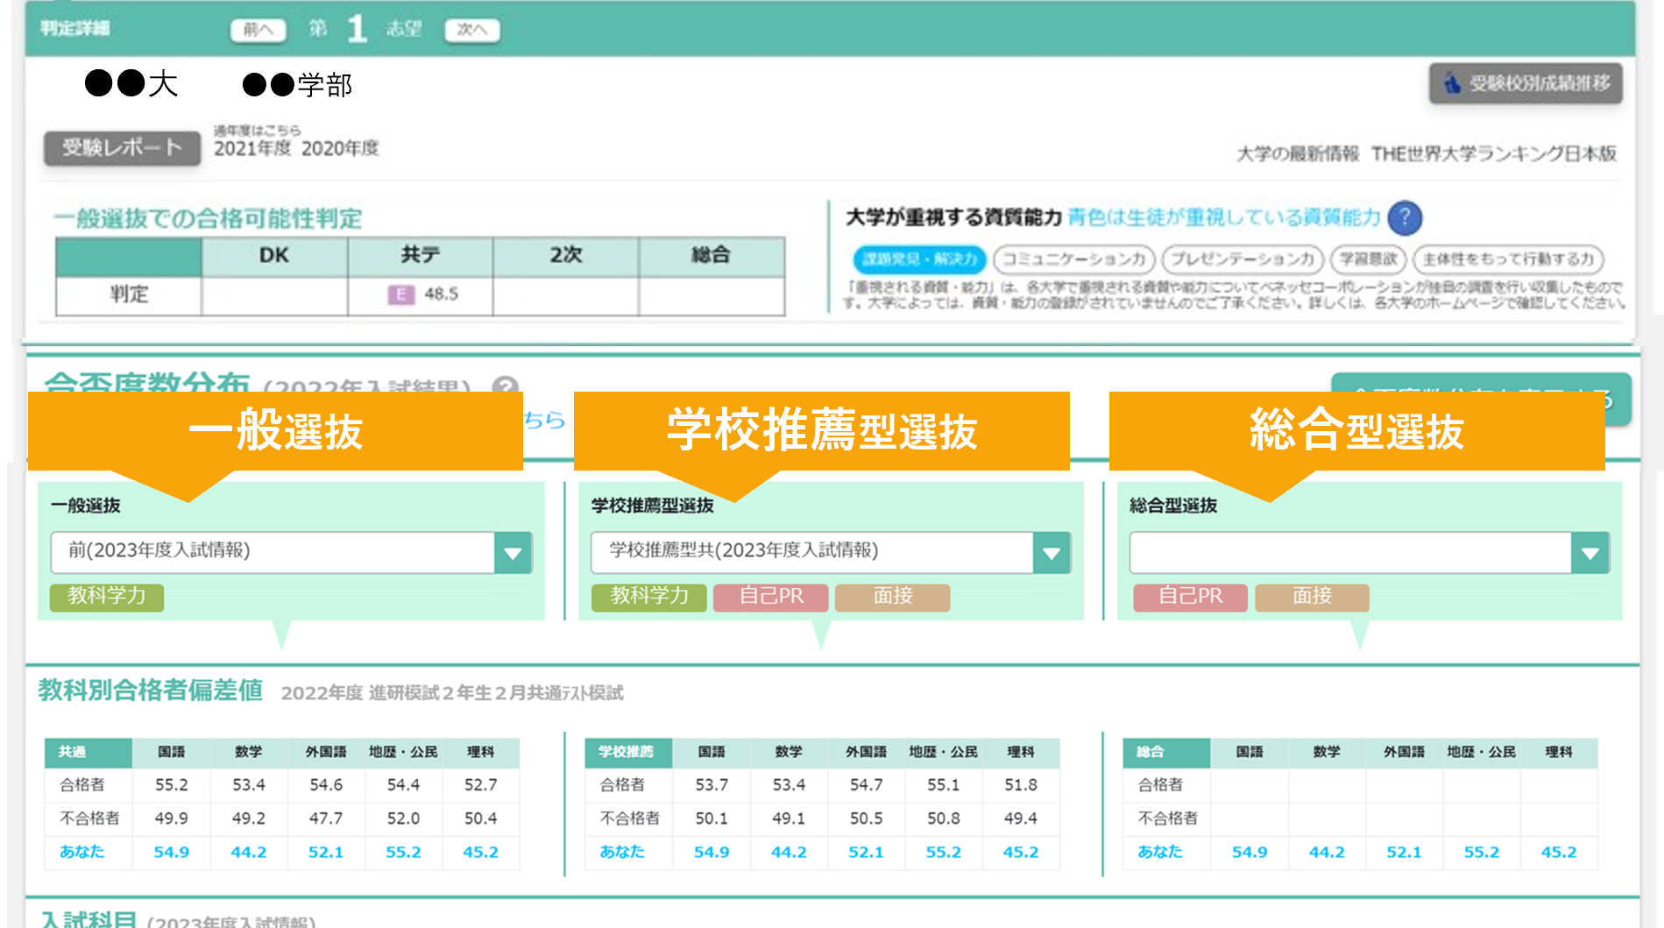
Task: Click the blue question mark help icon
Action: (x=1405, y=218)
